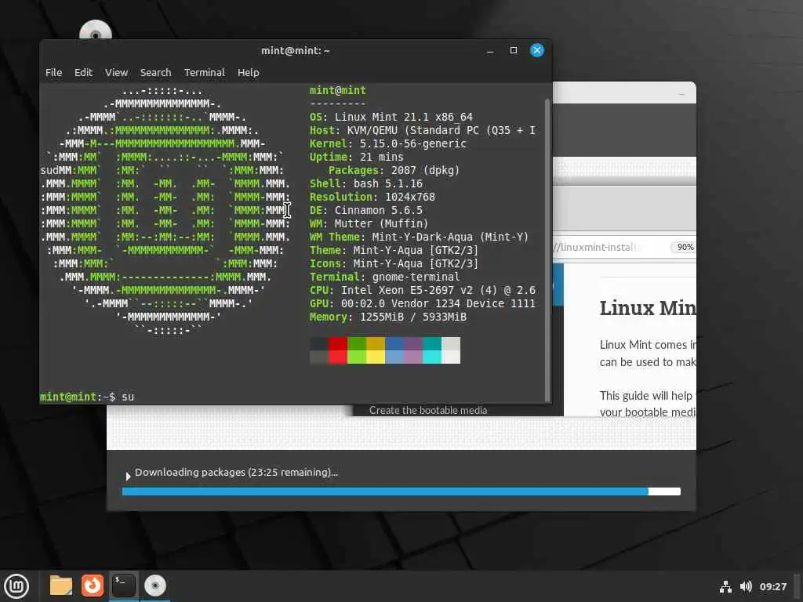Switch to the installer disc taskbar icon
This screenshot has height=602, width=803.
pyautogui.click(x=154, y=586)
